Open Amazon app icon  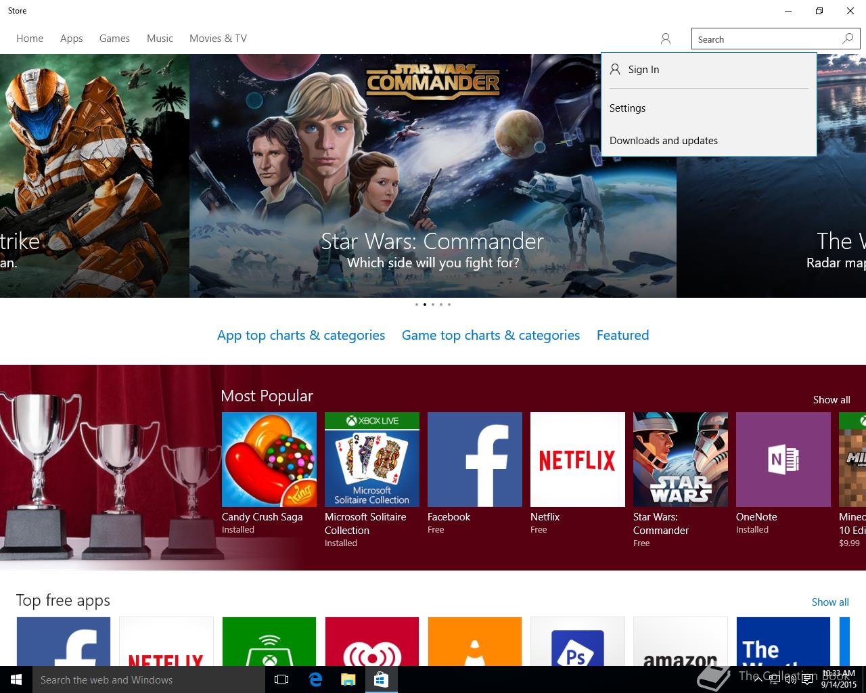point(681,641)
